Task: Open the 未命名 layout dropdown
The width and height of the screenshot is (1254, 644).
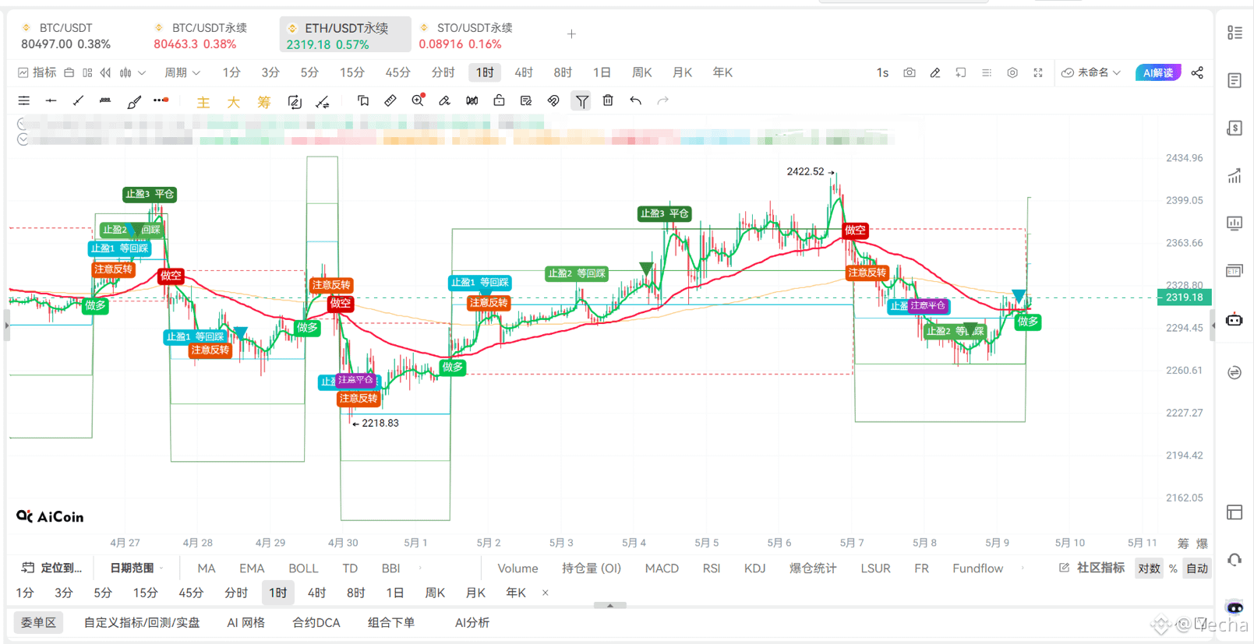Action: [1091, 72]
